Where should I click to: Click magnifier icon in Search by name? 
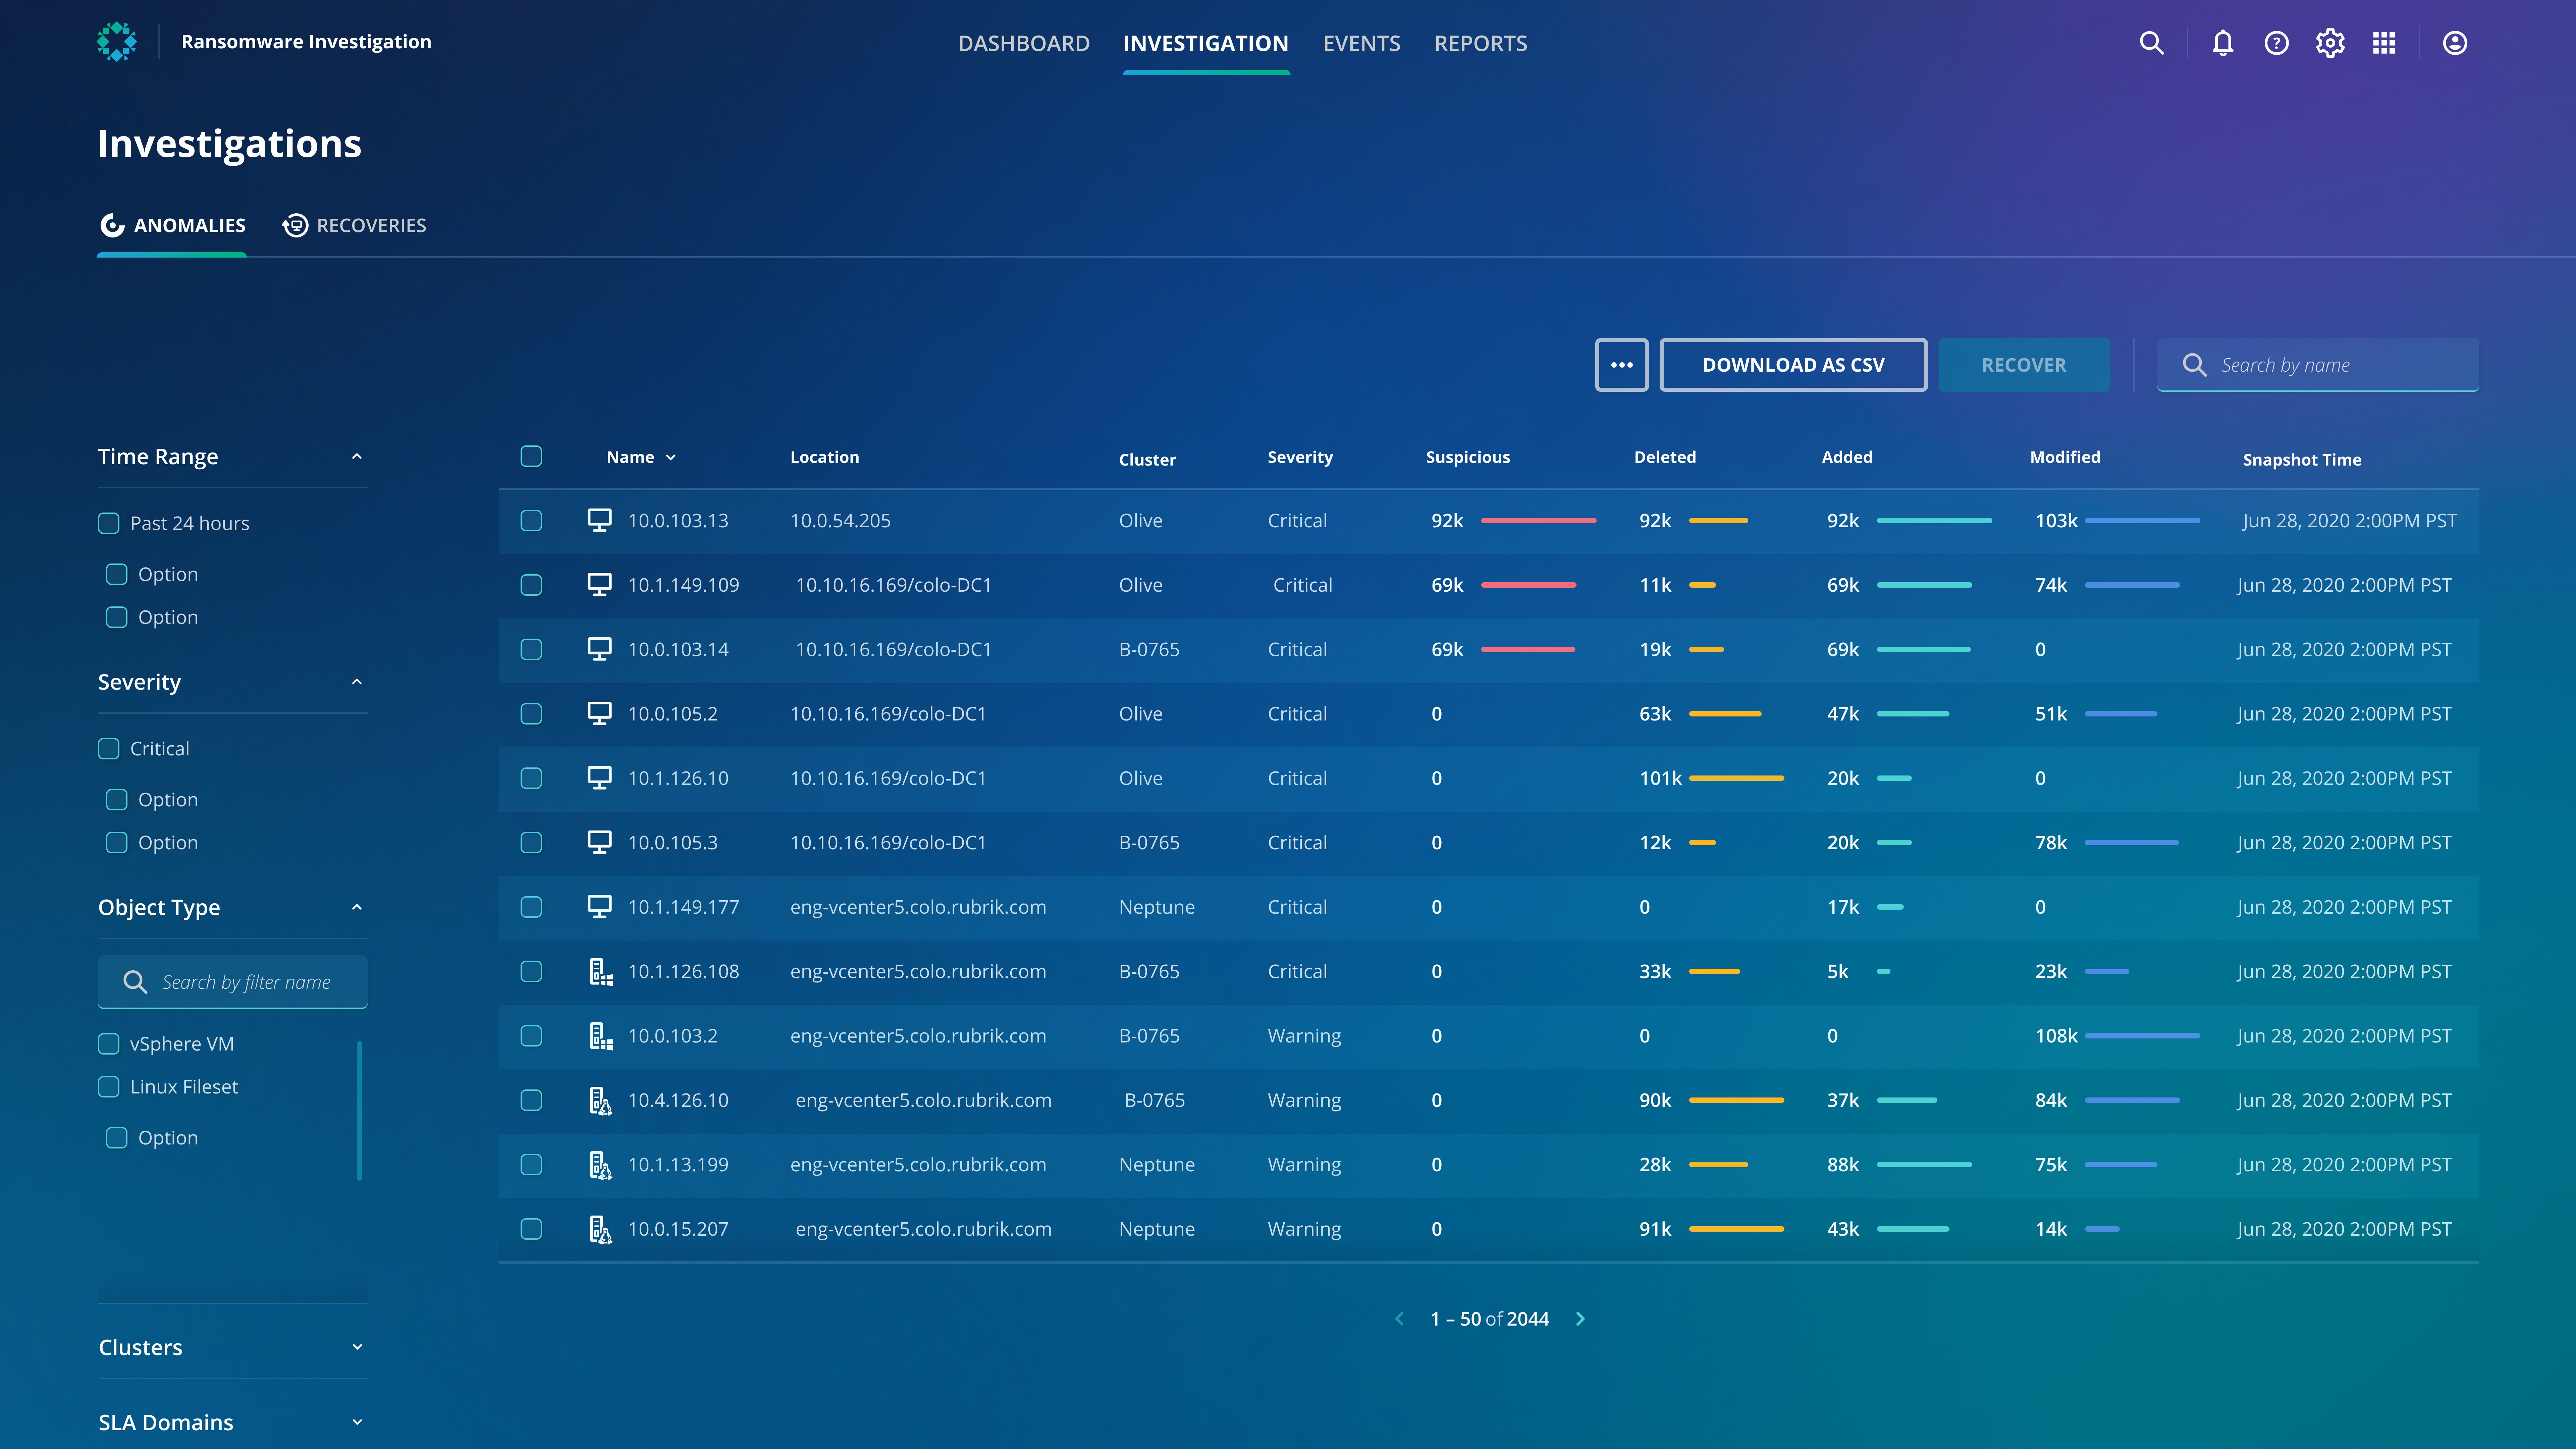click(x=2194, y=365)
